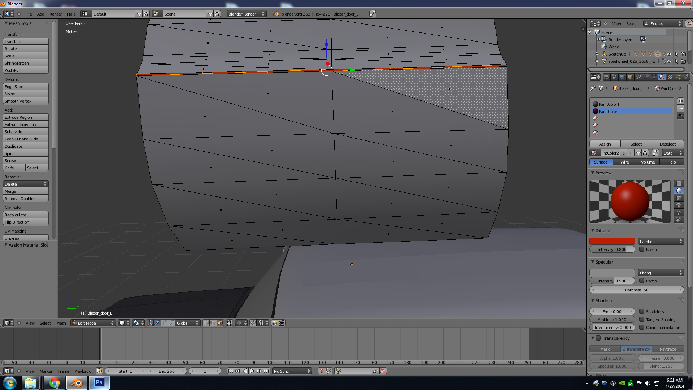This screenshot has height=390, width=693.
Task: Open the Lambert diffuse shader dropdown
Action: point(661,241)
